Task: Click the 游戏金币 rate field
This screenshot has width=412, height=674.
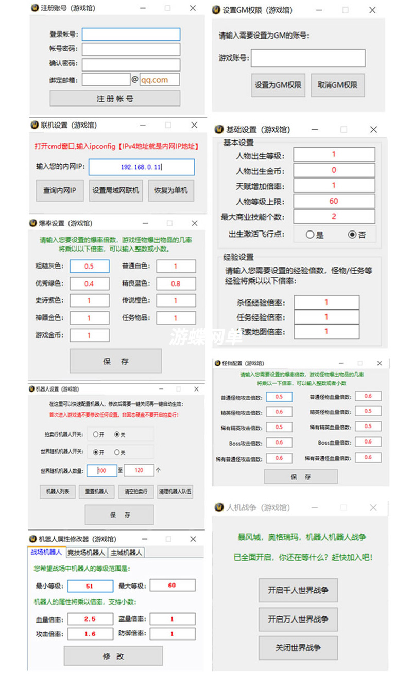Action: tap(90, 335)
